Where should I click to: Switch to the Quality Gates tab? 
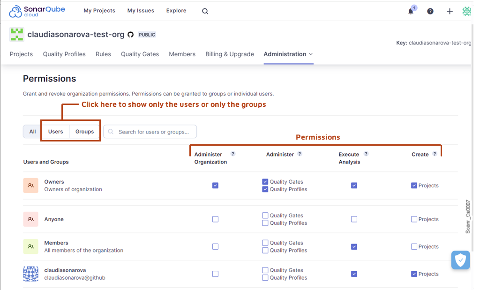[140, 54]
